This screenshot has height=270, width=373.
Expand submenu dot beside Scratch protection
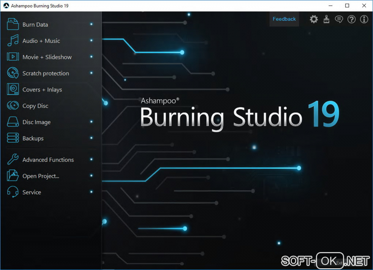91,72
